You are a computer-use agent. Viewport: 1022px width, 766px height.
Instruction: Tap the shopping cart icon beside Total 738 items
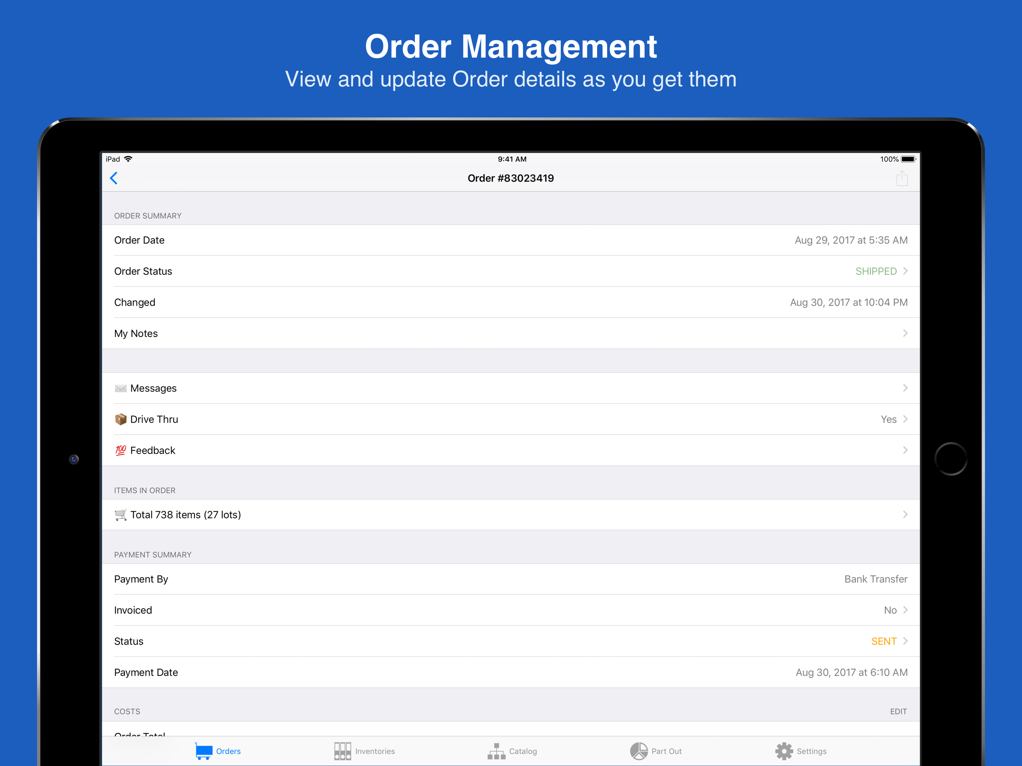(120, 514)
